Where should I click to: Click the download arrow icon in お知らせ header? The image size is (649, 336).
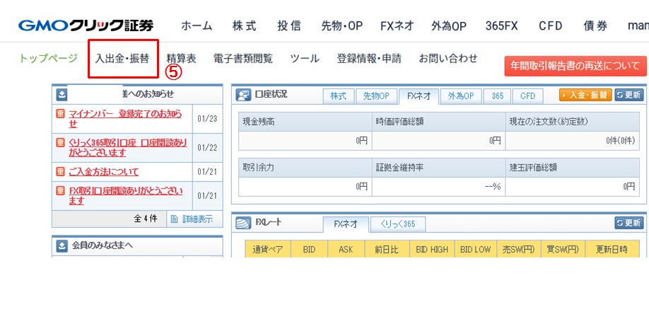62,95
